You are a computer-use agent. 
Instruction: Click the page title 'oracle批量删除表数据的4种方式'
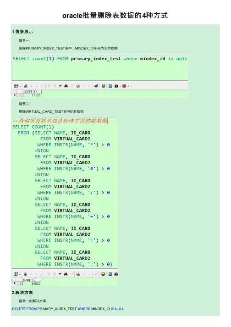(x=115, y=16)
